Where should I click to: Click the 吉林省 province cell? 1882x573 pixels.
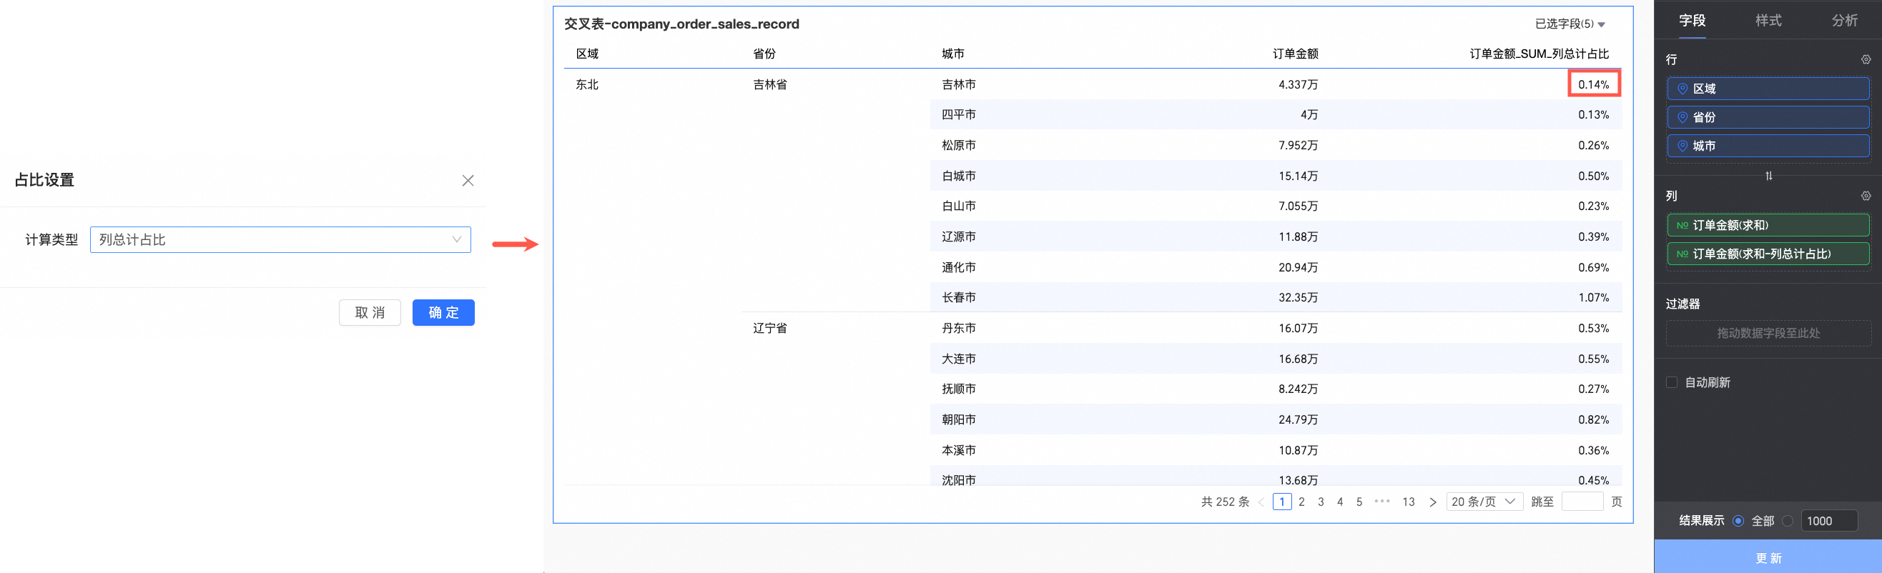point(769,85)
